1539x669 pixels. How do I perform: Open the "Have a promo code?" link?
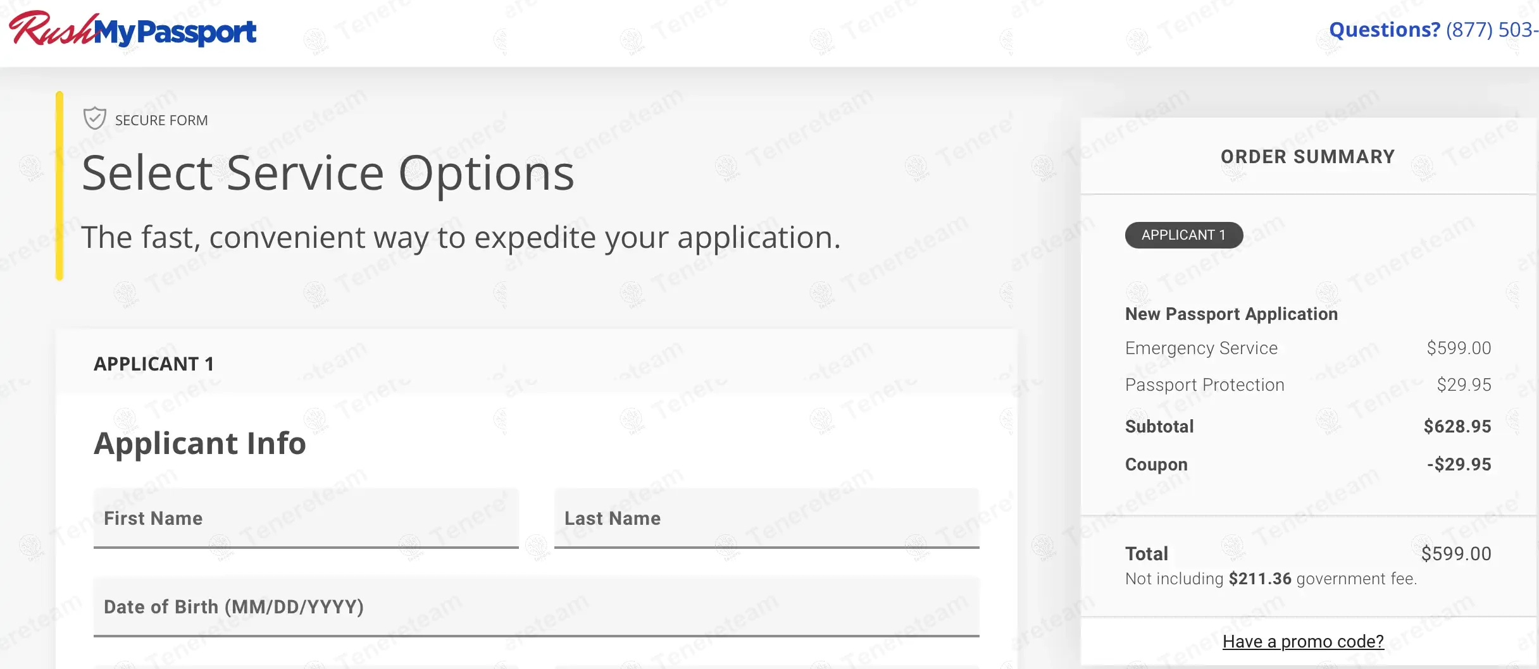tap(1303, 641)
